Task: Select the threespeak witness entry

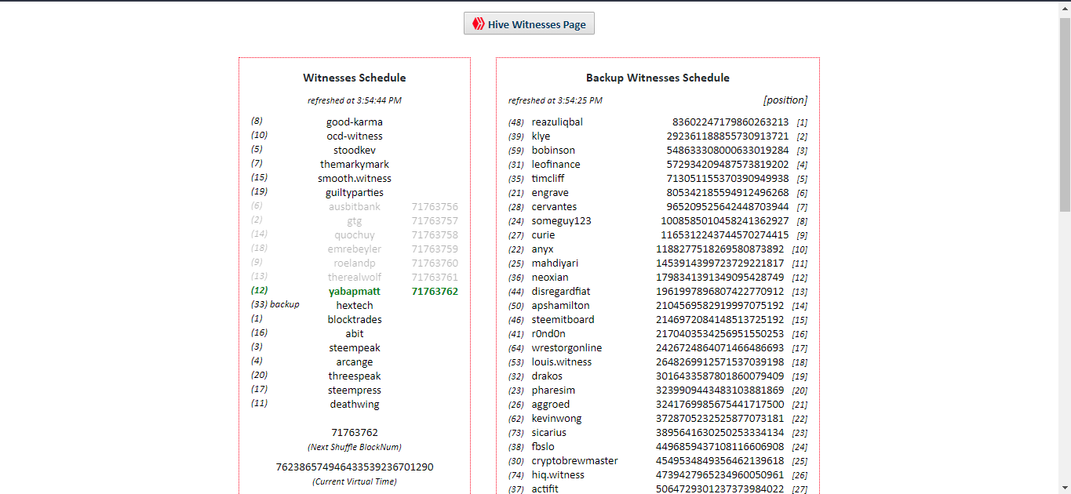Action: [355, 376]
